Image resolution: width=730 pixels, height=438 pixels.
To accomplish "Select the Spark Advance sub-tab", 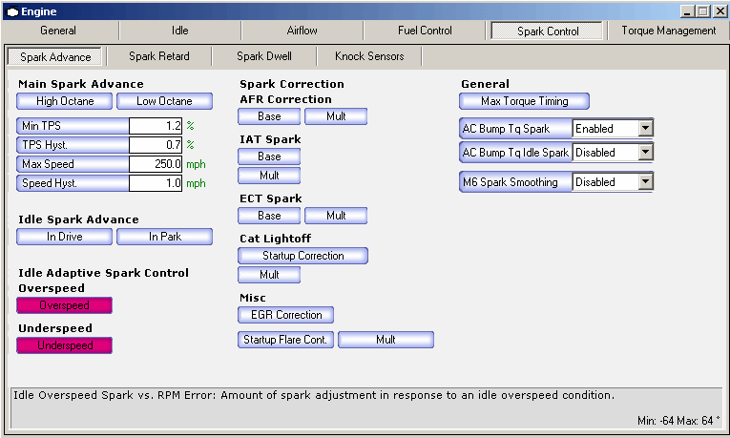I will (55, 57).
